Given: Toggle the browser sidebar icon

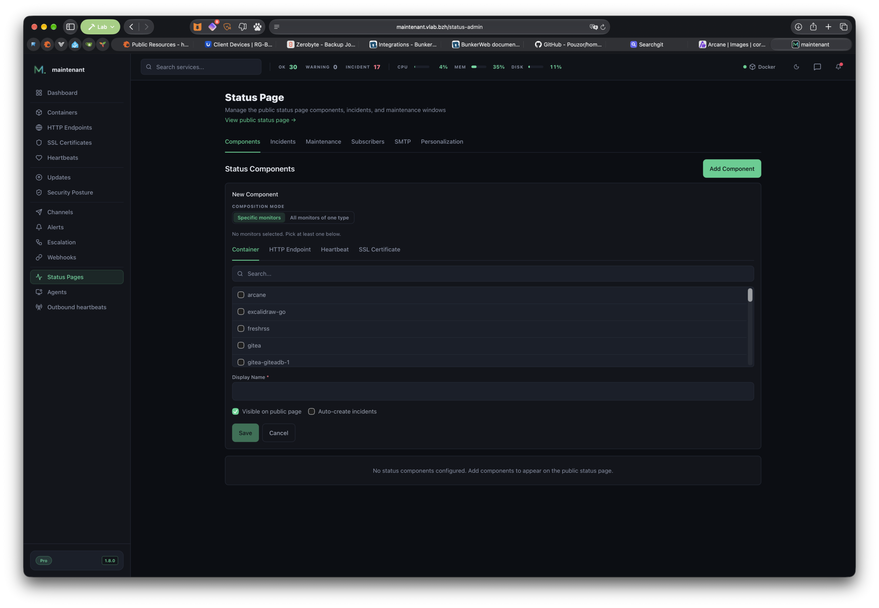Looking at the screenshot, I should pos(70,27).
